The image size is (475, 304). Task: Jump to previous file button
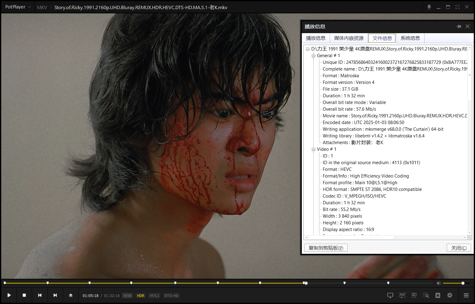click(x=40, y=295)
